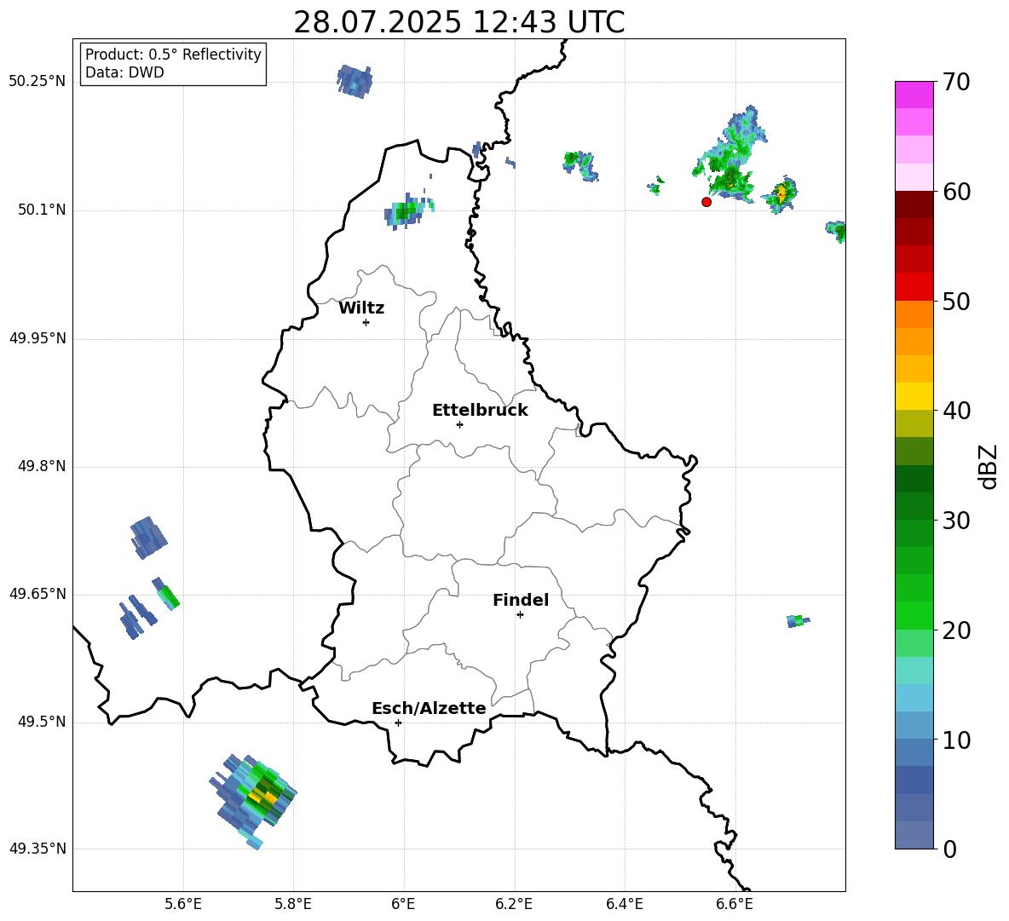Screen dimensions: 1009x921
Task: Click the 49.5°N latitude label
Action: pyautogui.click(x=42, y=722)
